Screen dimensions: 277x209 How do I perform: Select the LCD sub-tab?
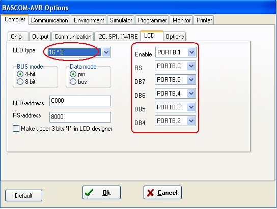point(152,36)
